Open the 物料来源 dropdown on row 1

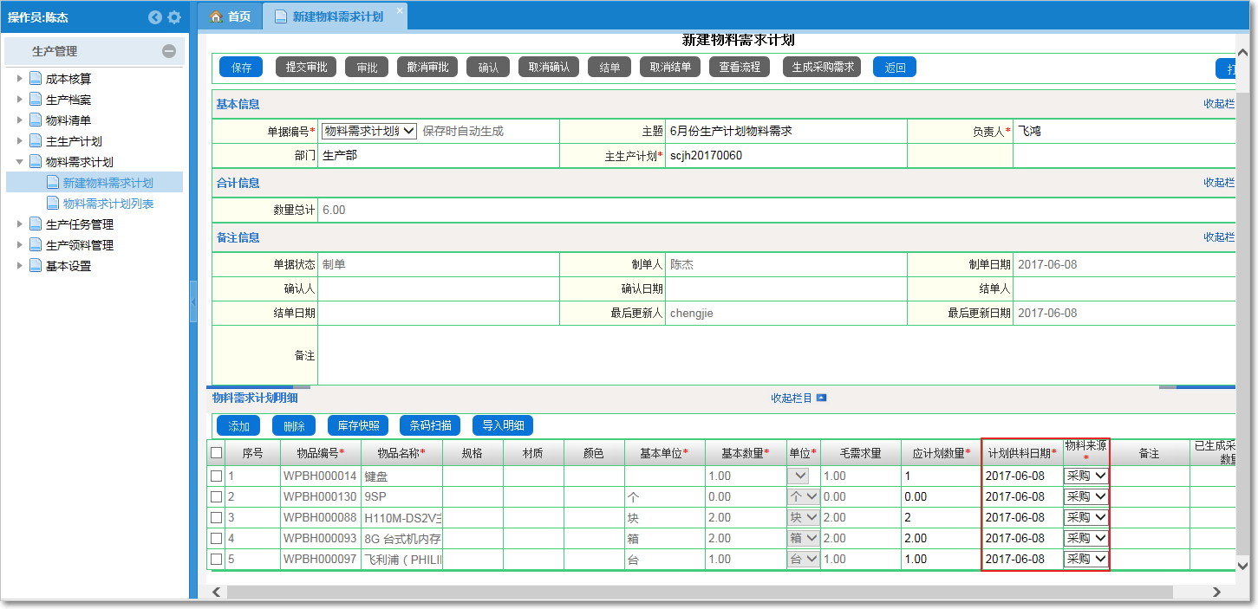point(1085,475)
